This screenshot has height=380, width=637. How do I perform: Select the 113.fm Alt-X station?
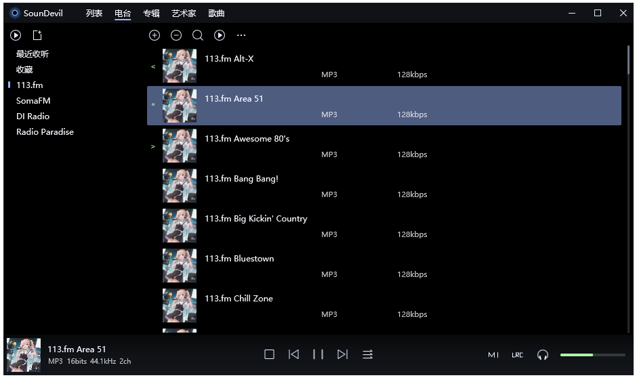point(384,66)
